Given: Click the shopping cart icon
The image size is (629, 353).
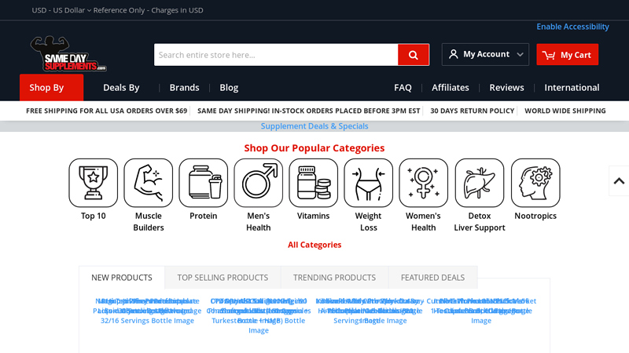Looking at the screenshot, I should click(549, 55).
